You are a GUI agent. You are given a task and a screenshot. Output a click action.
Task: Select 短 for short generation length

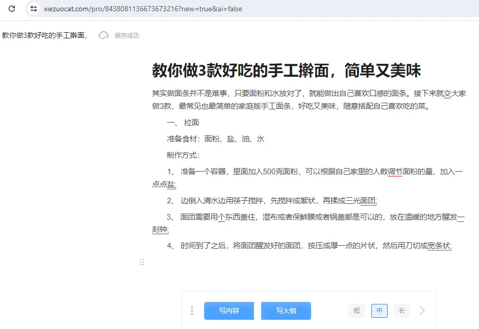(x=357, y=310)
